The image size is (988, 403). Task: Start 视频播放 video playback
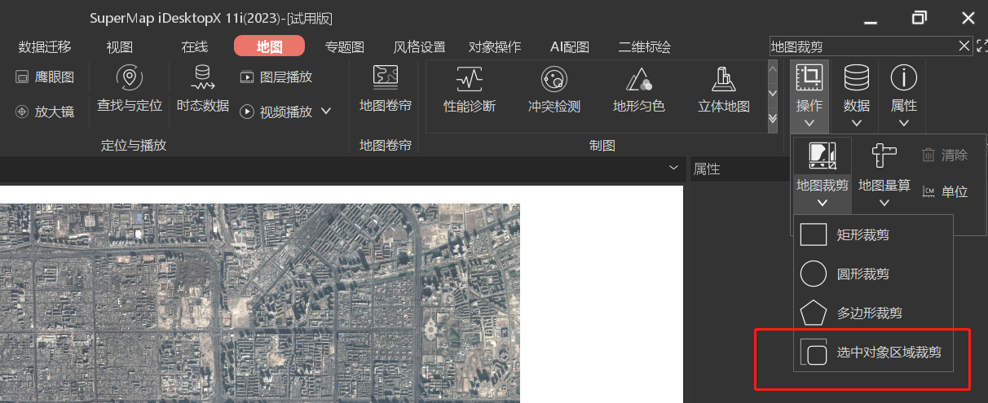tap(276, 112)
